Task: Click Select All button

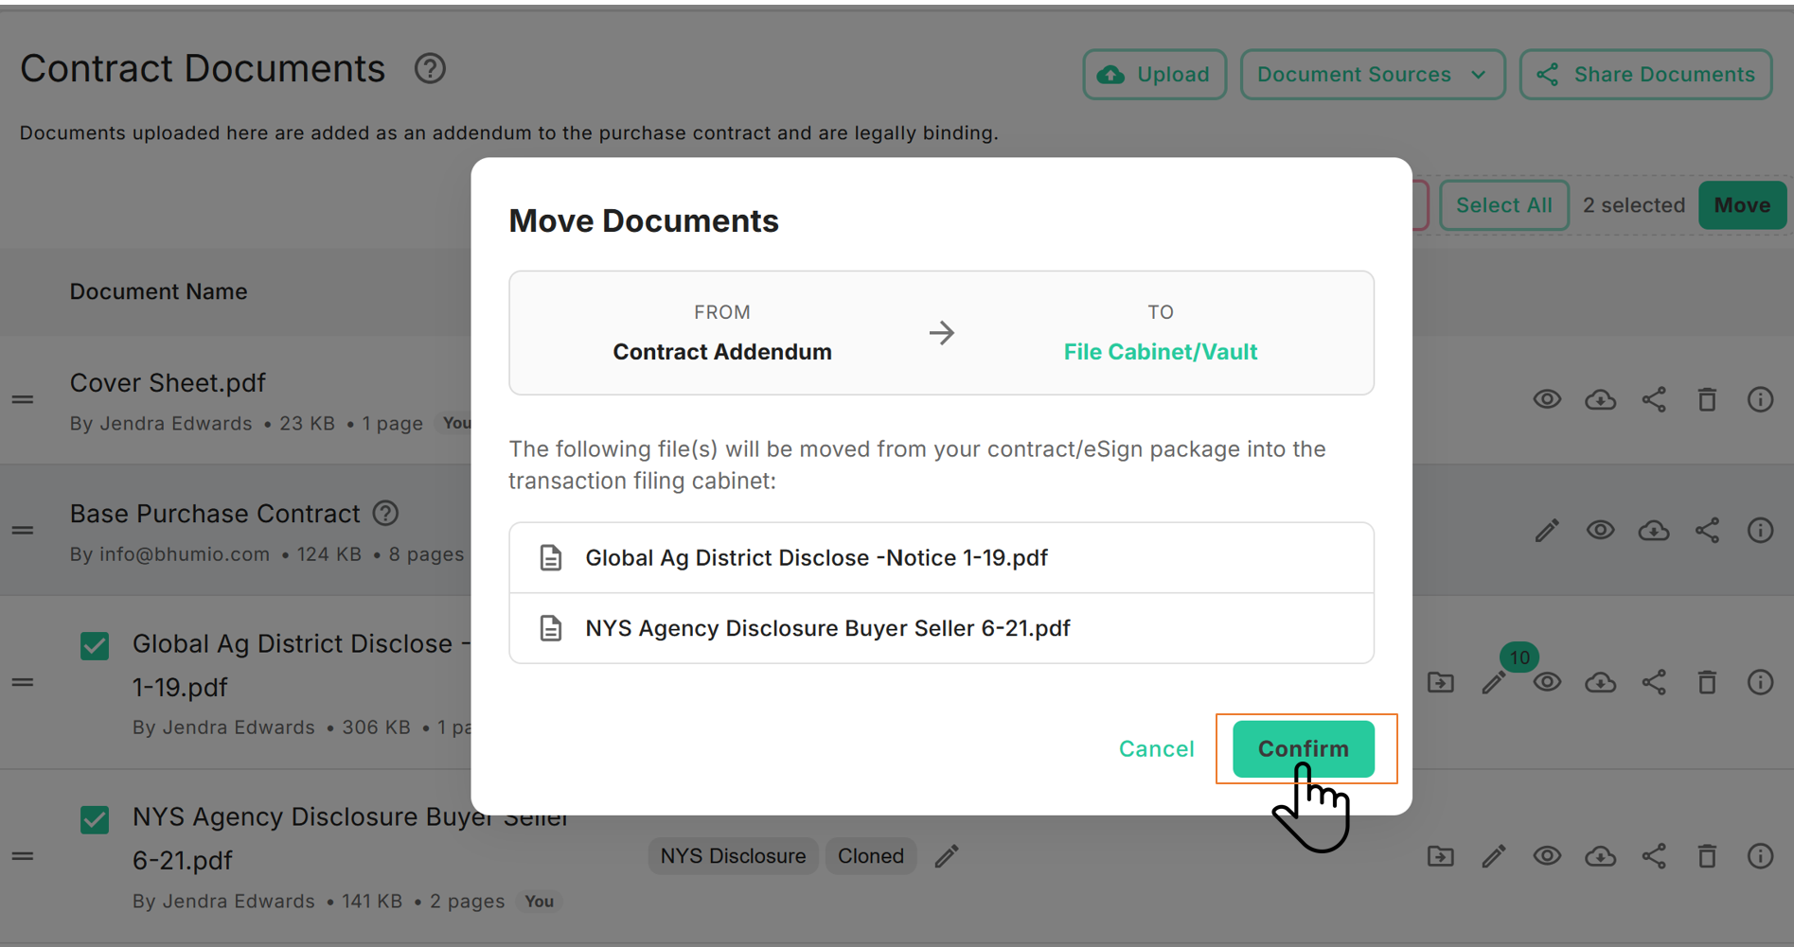Action: [1503, 205]
